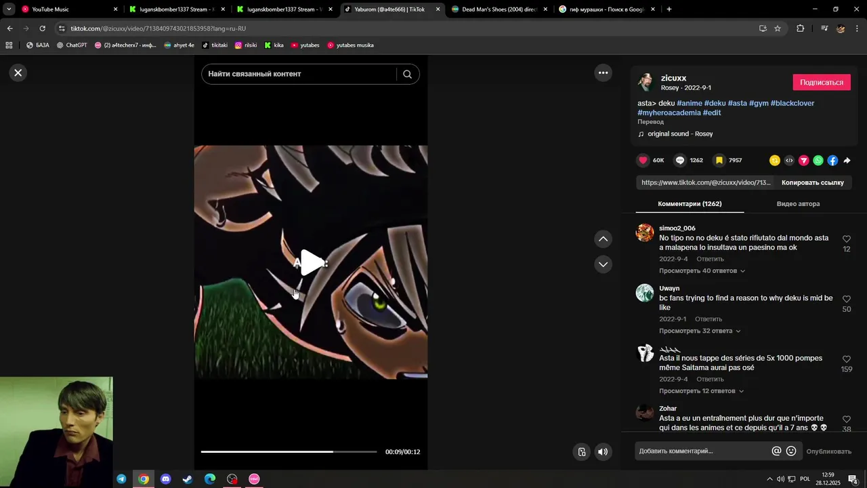867x488 pixels.
Task: Click the embed code icon
Action: 789,161
